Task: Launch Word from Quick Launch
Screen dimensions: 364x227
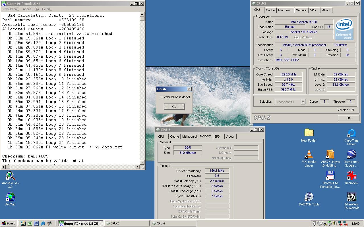Action: pos(36,223)
